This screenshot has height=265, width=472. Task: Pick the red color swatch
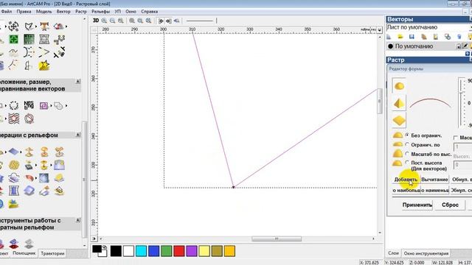pos(178,251)
